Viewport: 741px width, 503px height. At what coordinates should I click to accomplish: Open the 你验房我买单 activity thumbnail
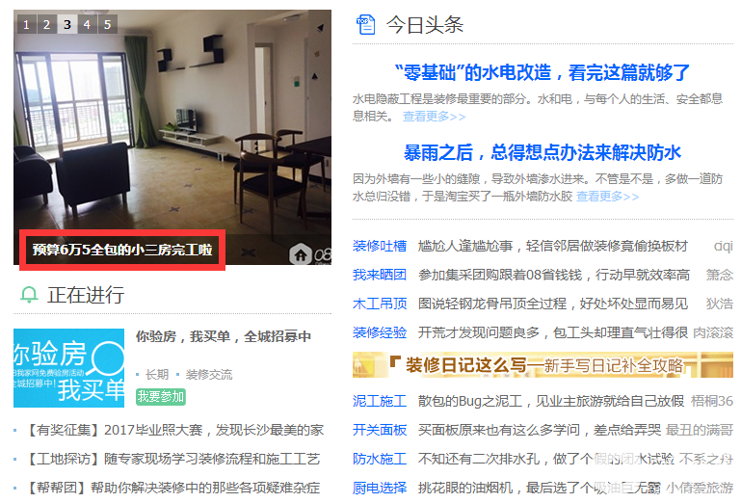tap(69, 368)
